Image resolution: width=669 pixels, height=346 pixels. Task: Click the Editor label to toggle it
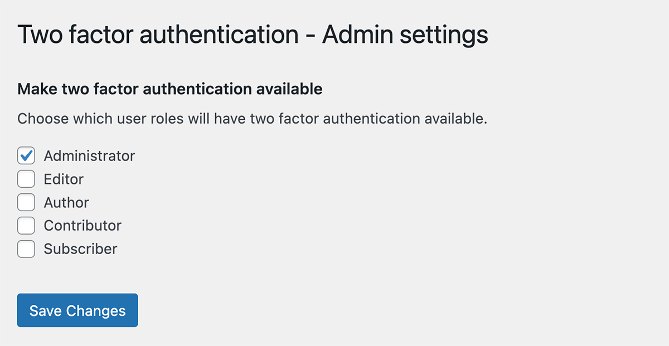pos(64,179)
